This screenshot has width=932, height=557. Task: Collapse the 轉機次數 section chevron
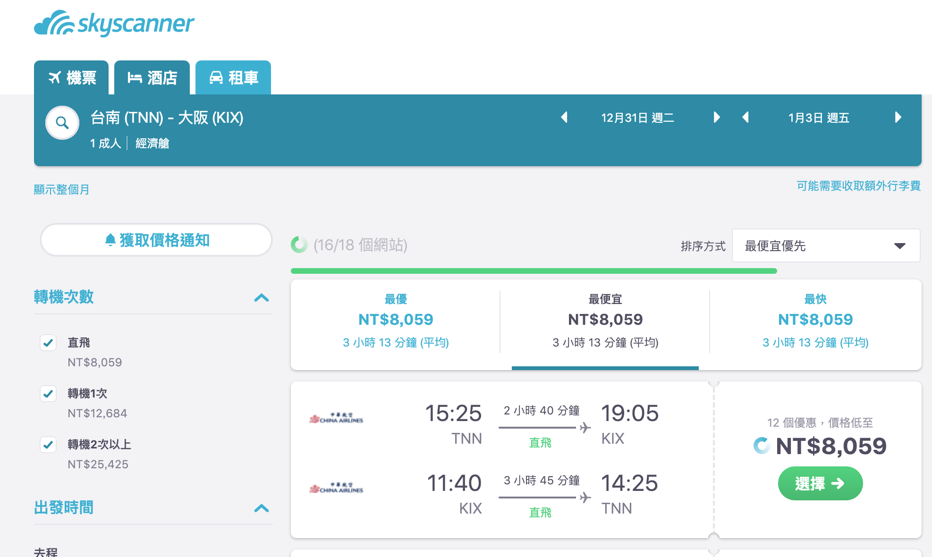[x=262, y=297]
